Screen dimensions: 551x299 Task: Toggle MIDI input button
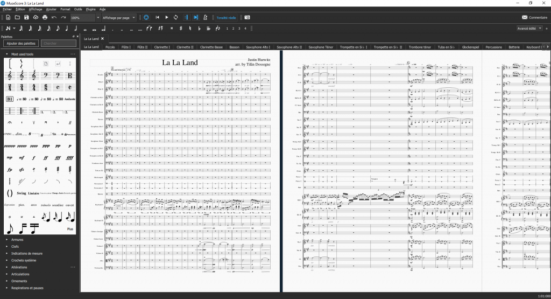click(146, 17)
